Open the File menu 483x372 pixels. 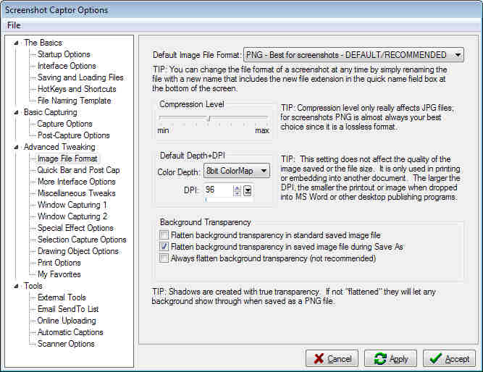click(14, 25)
